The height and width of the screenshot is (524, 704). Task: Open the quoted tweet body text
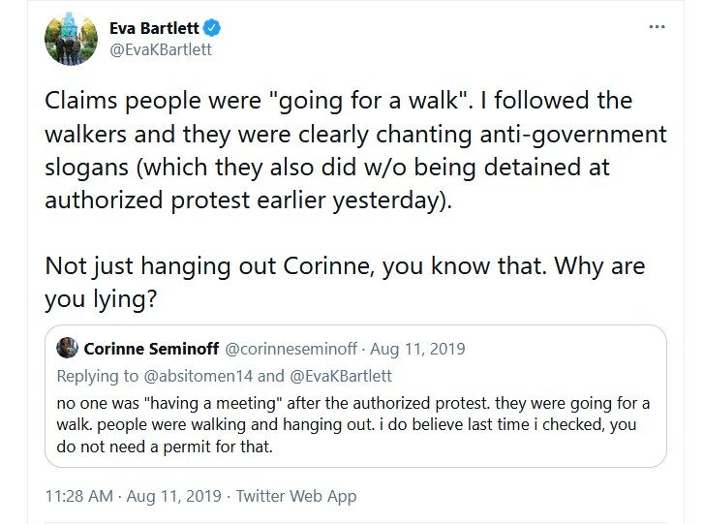[352, 425]
